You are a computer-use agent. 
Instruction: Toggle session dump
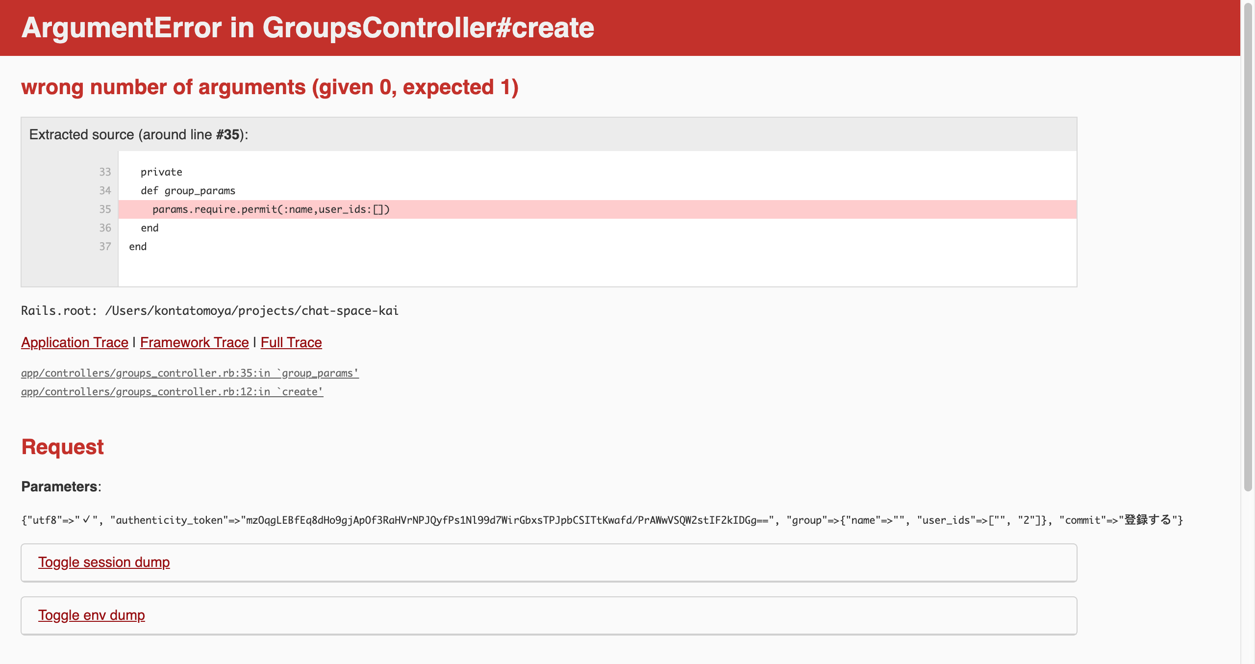tap(104, 562)
